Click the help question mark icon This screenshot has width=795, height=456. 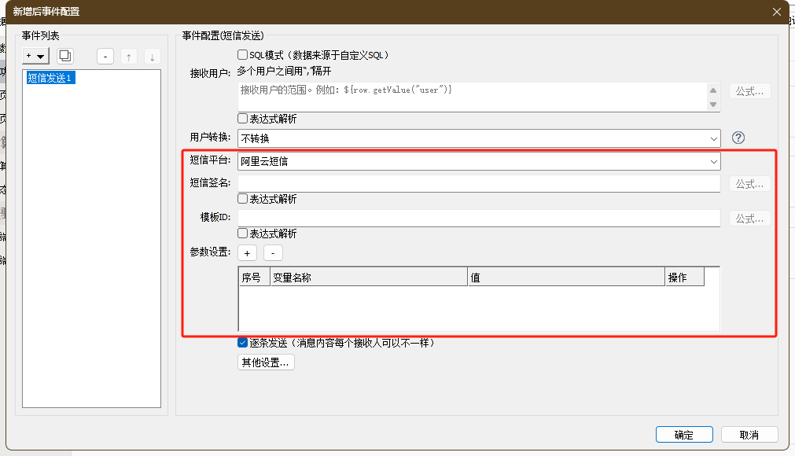(x=738, y=138)
